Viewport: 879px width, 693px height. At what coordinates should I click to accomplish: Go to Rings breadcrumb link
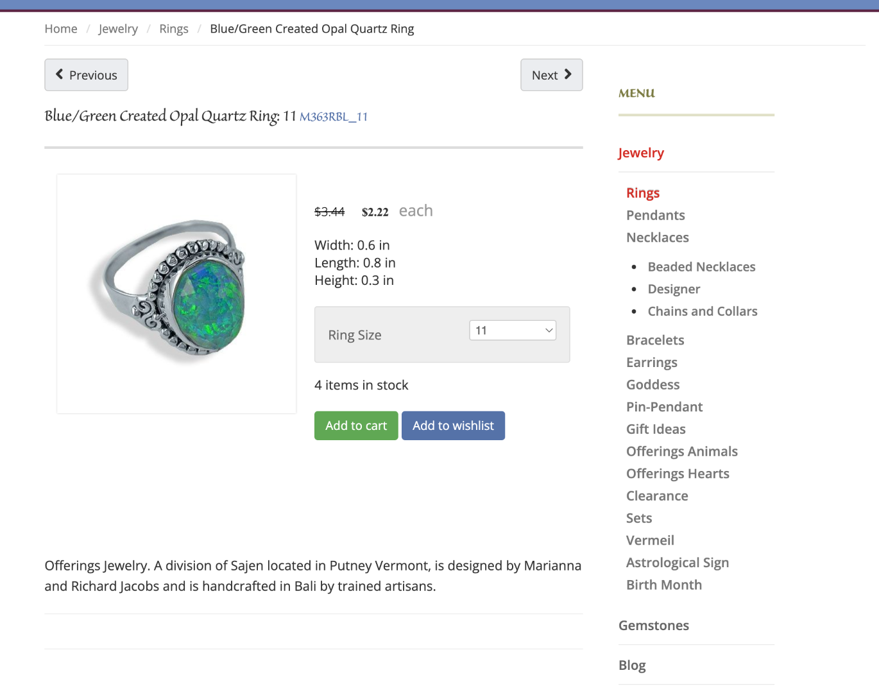pyautogui.click(x=174, y=29)
